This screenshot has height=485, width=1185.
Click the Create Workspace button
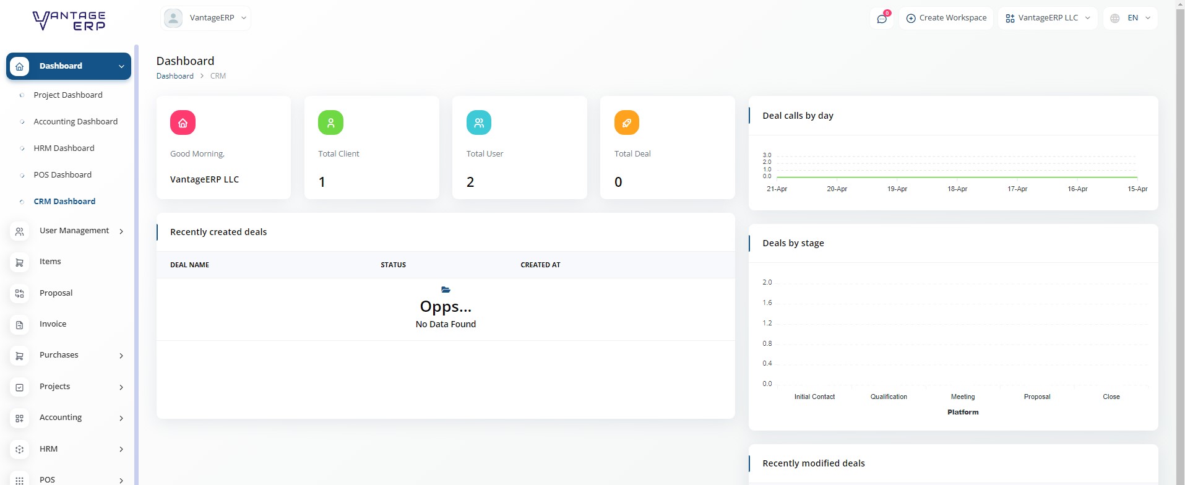pyautogui.click(x=946, y=18)
